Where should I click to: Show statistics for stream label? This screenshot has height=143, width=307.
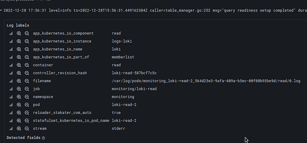(x=11, y=129)
